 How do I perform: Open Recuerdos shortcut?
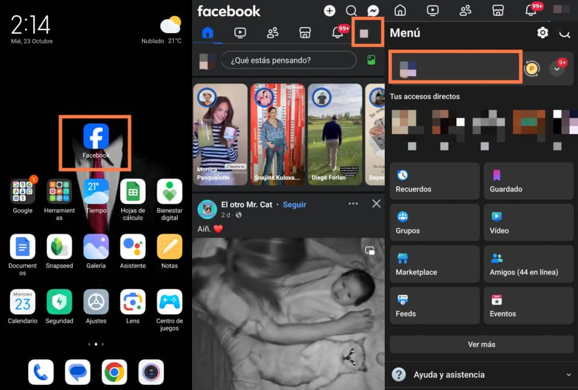pos(435,181)
